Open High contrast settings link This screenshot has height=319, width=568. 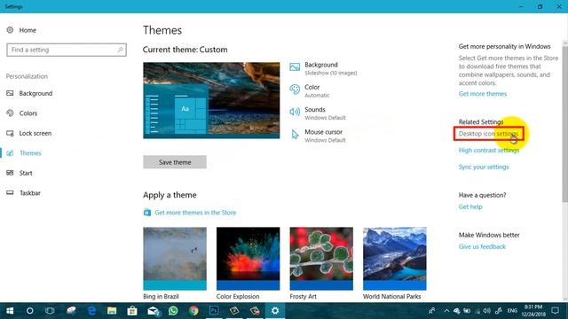[489, 150]
